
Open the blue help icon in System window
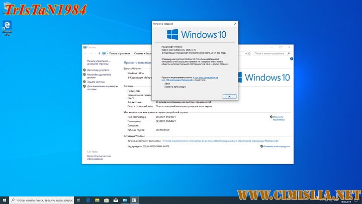coord(291,59)
